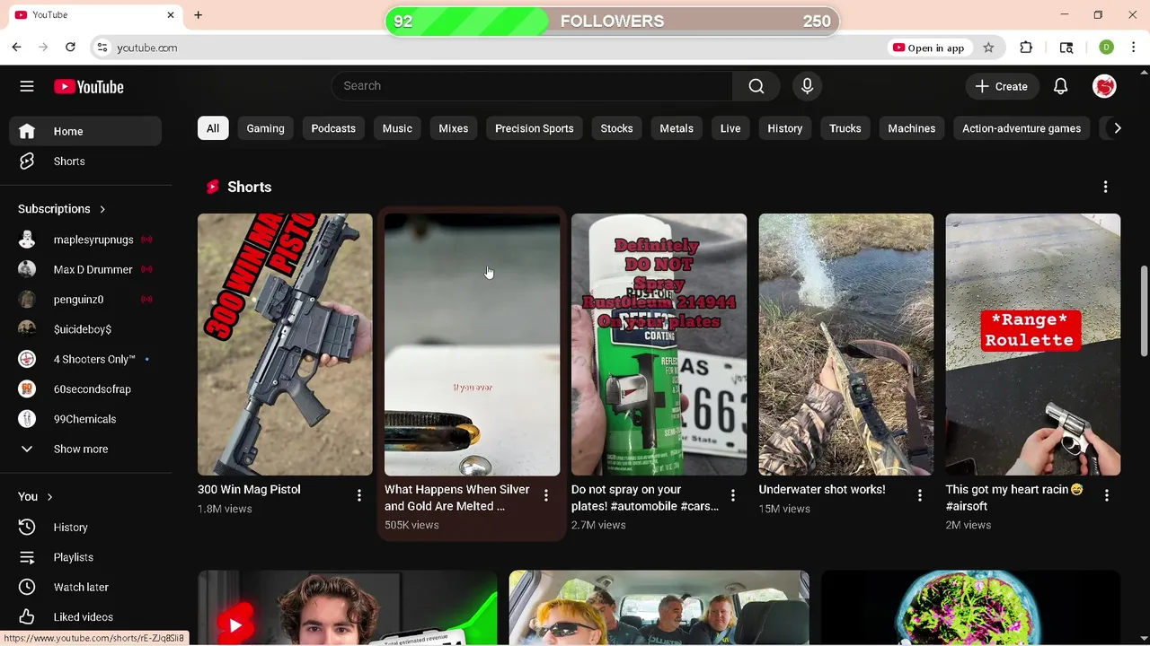
Task: Play the Underwater shot short thumbnail
Action: 845,345
